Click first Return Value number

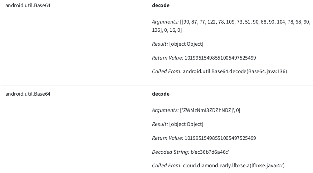point(220,58)
